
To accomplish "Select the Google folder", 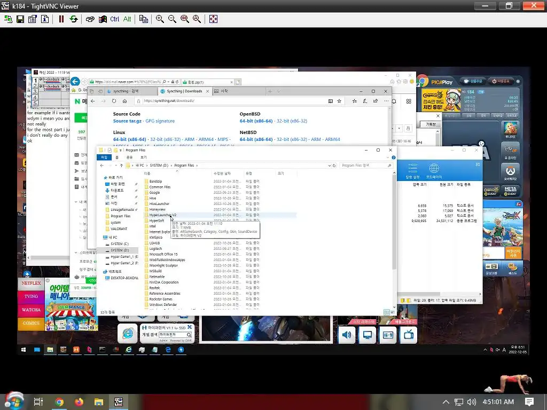I will click(x=154, y=192).
